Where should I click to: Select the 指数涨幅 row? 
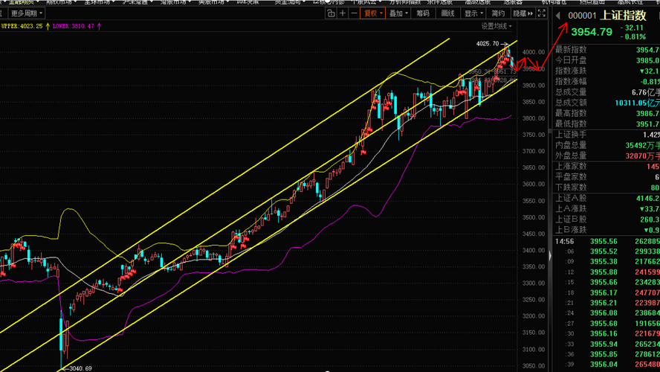[x=606, y=81]
